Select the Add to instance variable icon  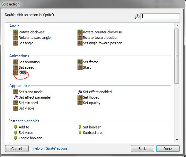point(15,127)
